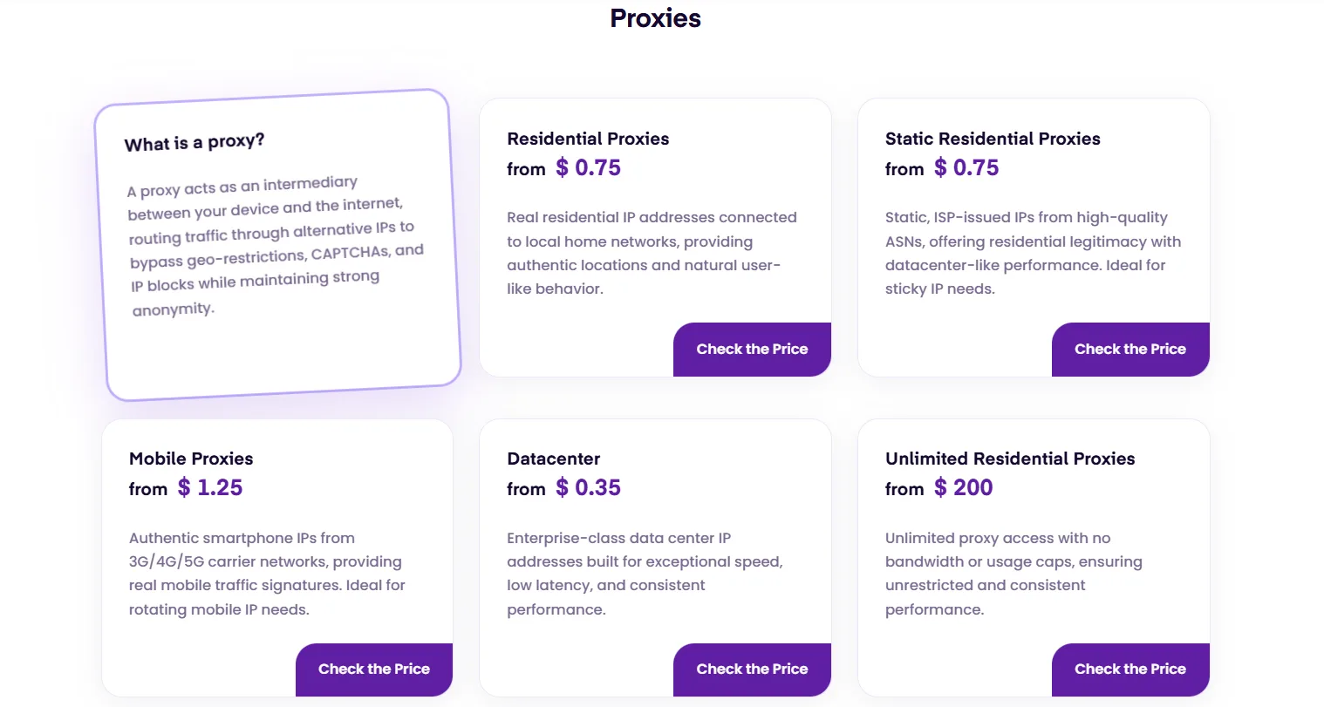This screenshot has width=1324, height=707.
Task: Click the Datacenter title
Action: click(553, 459)
